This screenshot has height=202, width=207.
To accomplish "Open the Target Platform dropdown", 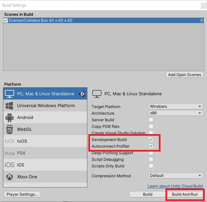I will [x=176, y=106].
